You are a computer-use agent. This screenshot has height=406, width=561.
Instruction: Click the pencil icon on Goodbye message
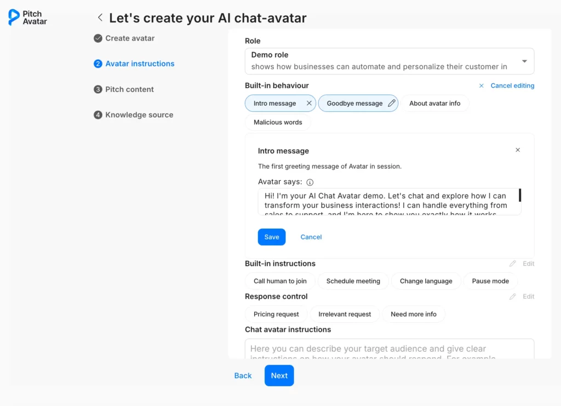pyautogui.click(x=392, y=103)
